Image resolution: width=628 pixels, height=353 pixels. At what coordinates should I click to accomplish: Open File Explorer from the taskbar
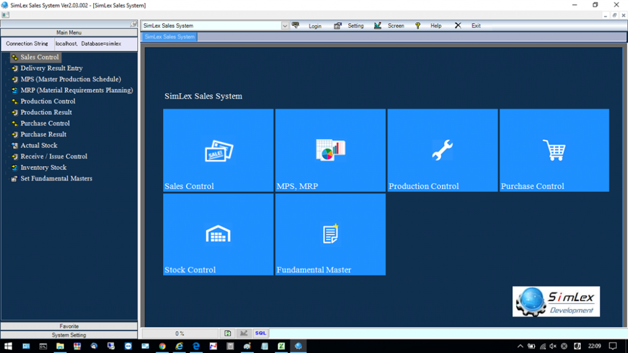[x=60, y=346]
